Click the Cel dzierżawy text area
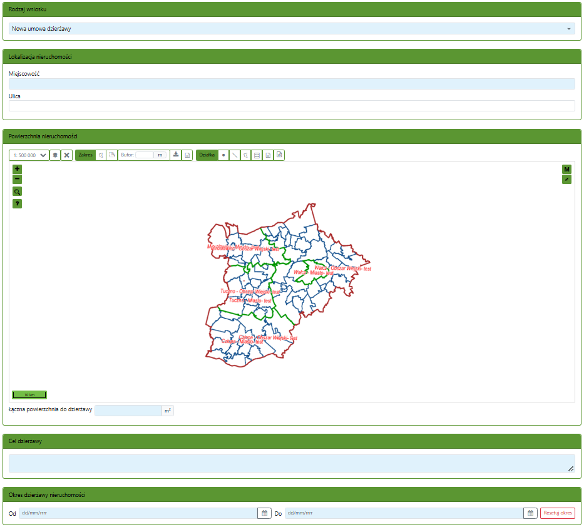 pyautogui.click(x=292, y=464)
